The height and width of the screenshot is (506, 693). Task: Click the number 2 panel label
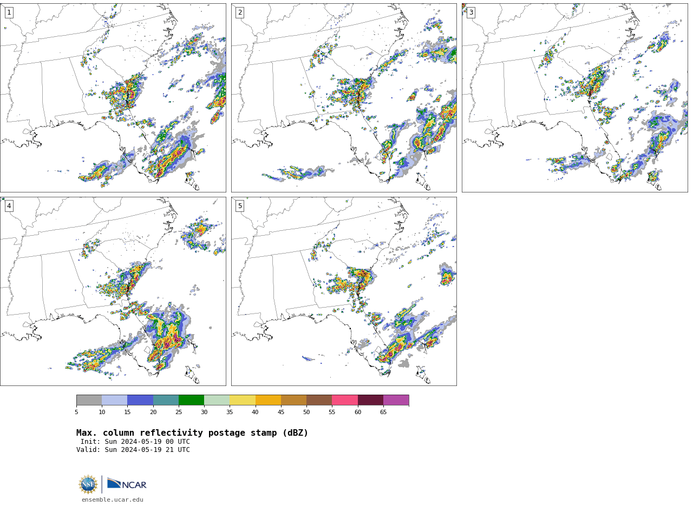[x=240, y=12]
